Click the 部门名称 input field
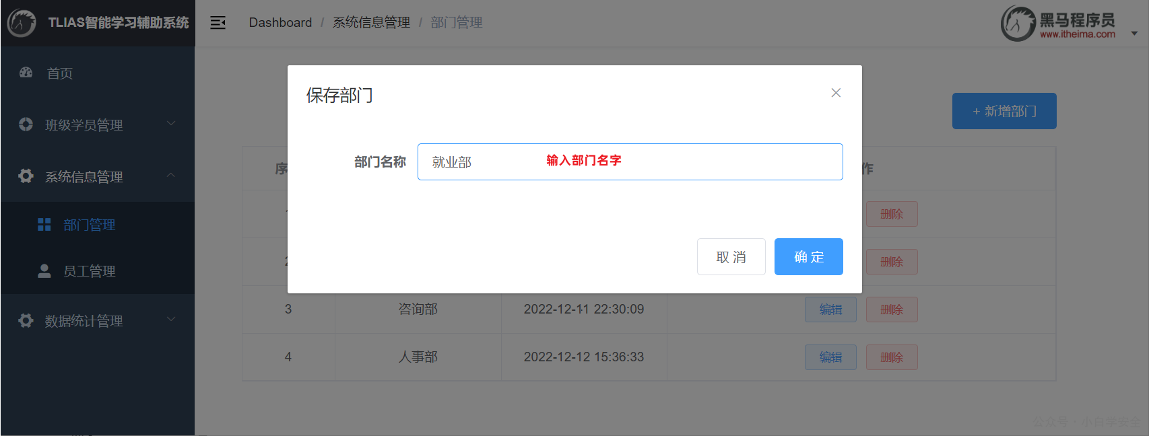Image resolution: width=1149 pixels, height=436 pixels. (630, 161)
